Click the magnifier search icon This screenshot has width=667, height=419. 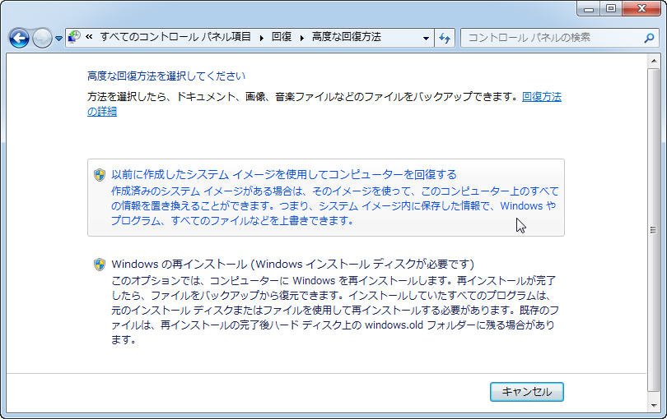649,39
